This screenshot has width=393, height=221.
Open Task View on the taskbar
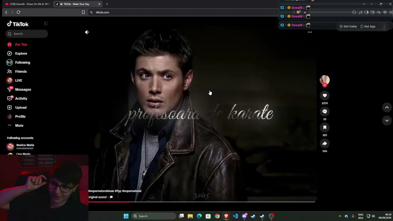pos(181,216)
